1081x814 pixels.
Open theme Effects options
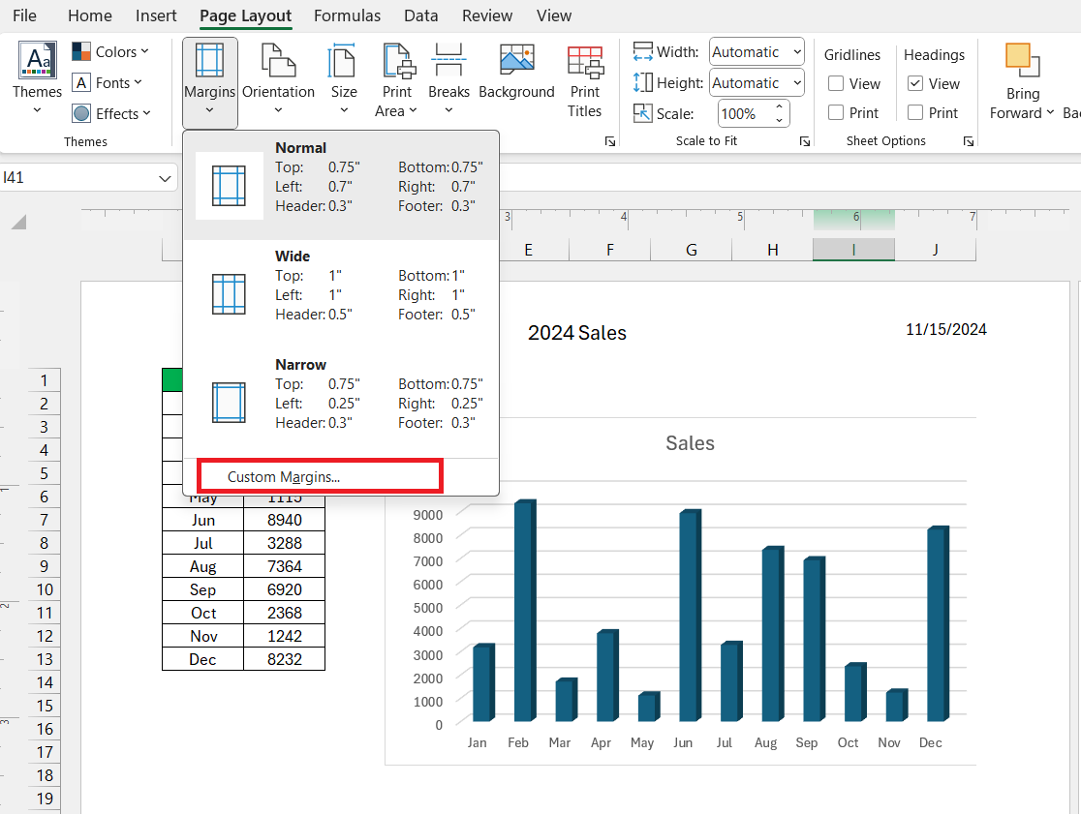(x=111, y=113)
